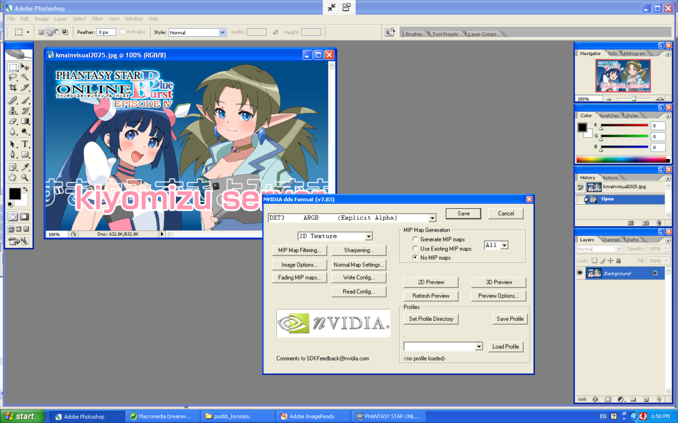Select the Clone Stamp tool
Viewport: 678px width, 423px height.
pyautogui.click(x=13, y=111)
